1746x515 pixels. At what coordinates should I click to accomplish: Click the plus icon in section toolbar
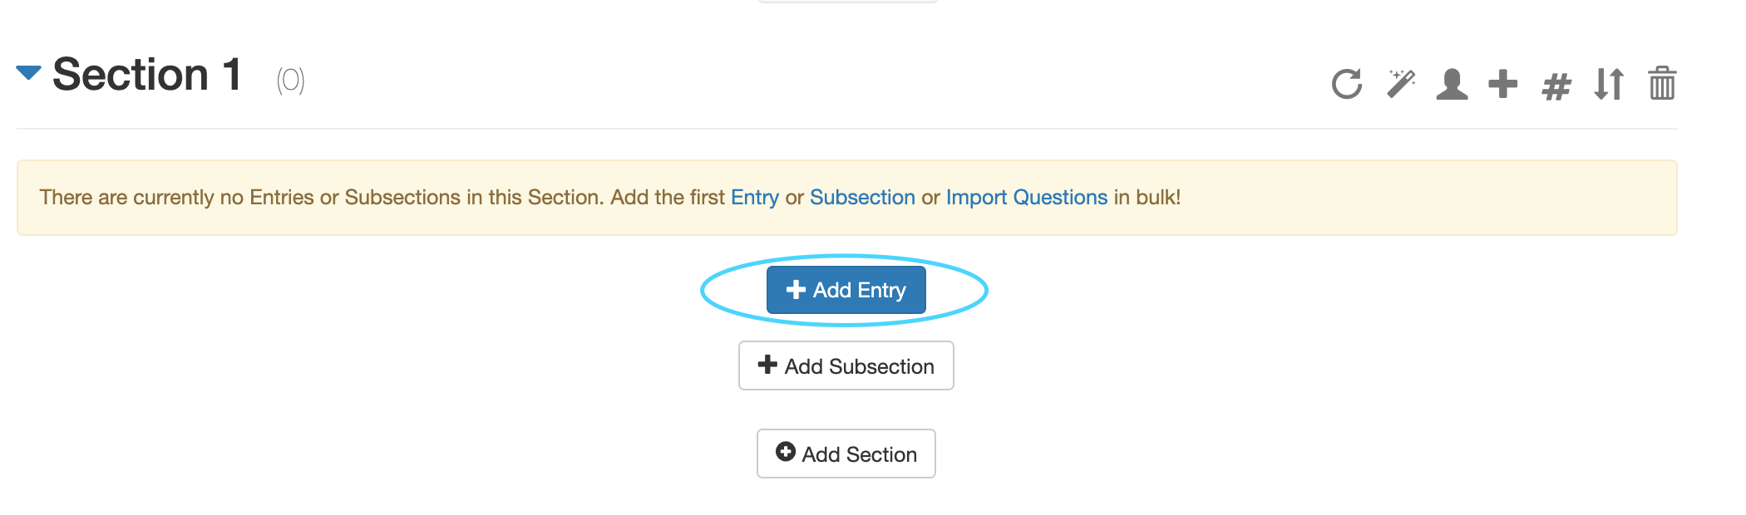tap(1503, 84)
